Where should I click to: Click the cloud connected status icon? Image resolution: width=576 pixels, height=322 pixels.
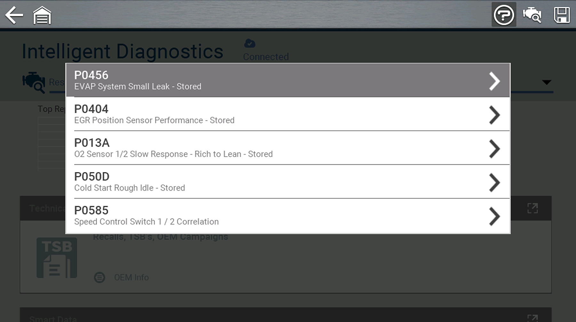(250, 43)
